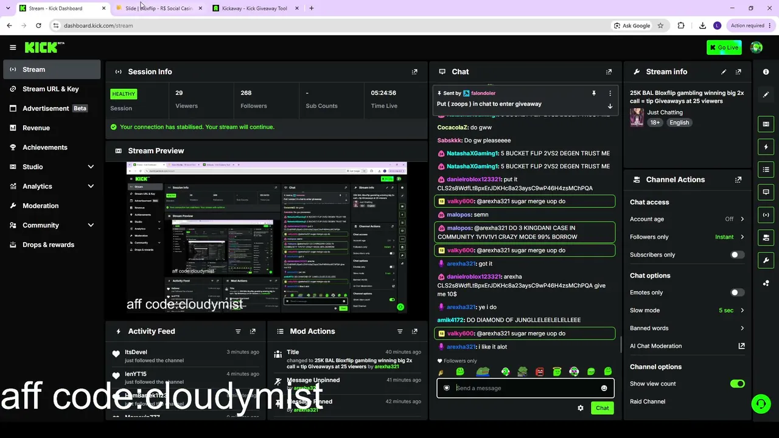779x438 pixels.
Task: Toggle stream info wrench icon in right rail
Action: click(x=766, y=260)
